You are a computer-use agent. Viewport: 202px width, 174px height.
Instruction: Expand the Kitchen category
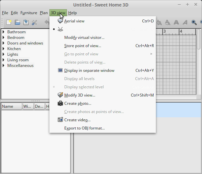coord(4,49)
